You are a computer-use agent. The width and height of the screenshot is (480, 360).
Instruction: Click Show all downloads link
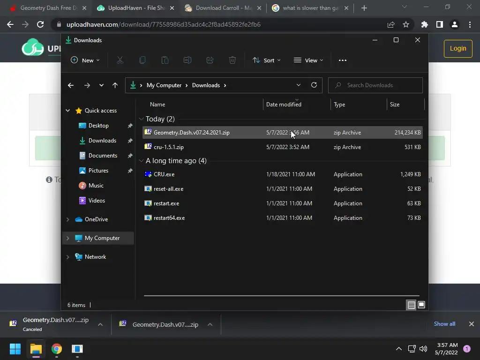tap(444, 324)
